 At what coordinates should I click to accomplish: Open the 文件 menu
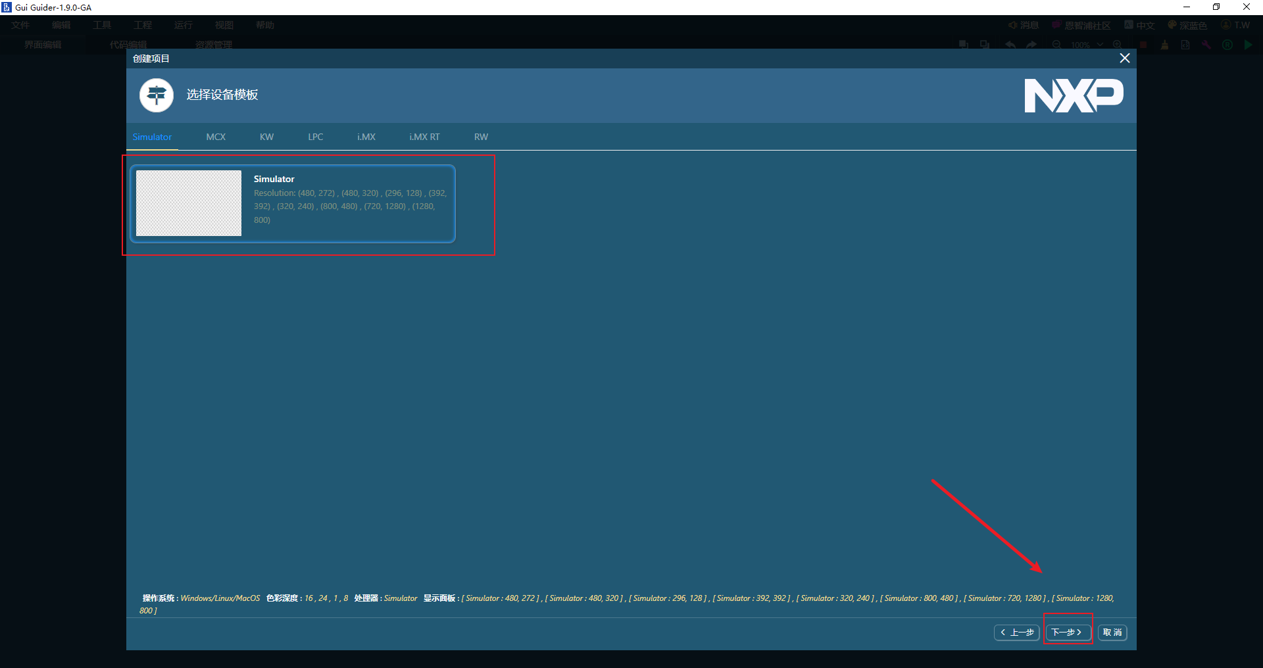(x=20, y=25)
